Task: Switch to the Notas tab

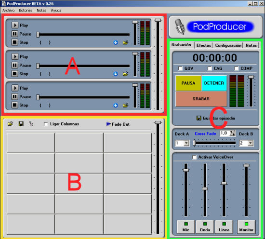Action: 251,45
